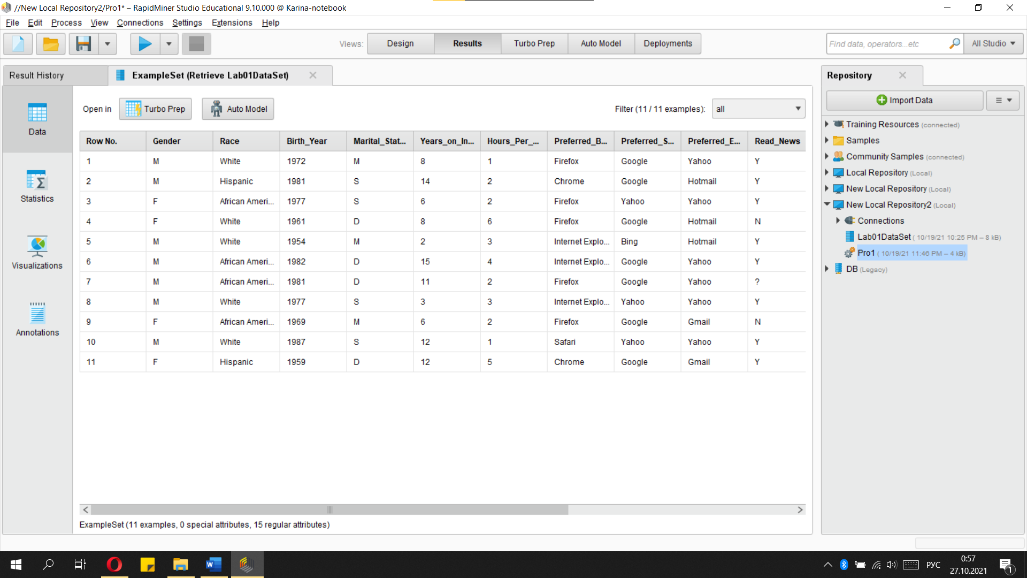Open the Windows Start menu
This screenshot has height=578, width=1027.
[16, 565]
